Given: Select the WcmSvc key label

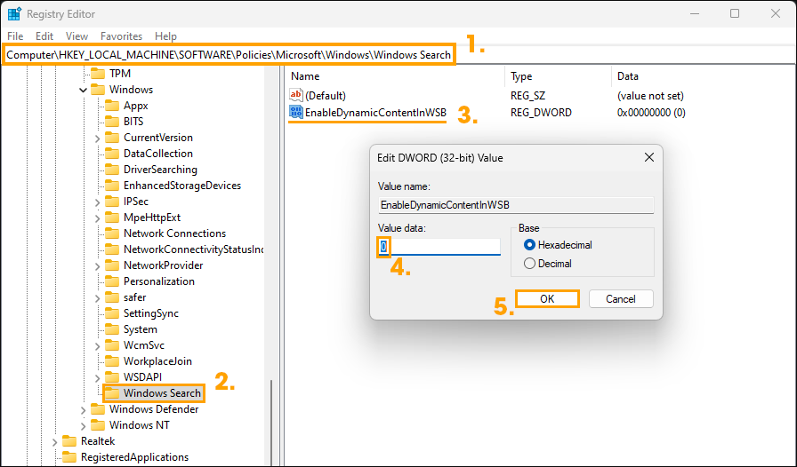Looking at the screenshot, I should [x=144, y=345].
